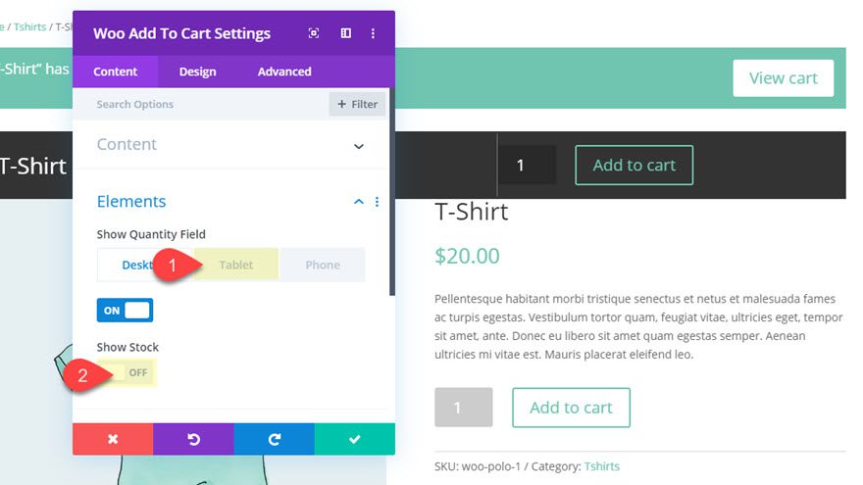863x485 pixels.
Task: Redo the last change
Action: pyautogui.click(x=274, y=439)
